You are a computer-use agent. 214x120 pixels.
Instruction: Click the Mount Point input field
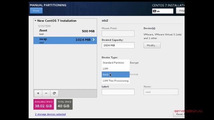click(x=118, y=33)
